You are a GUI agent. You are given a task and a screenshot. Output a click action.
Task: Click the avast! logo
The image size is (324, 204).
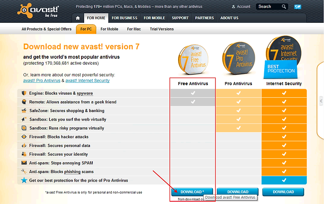pos(38,11)
